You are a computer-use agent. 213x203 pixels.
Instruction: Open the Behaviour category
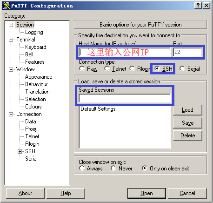pyautogui.click(x=36, y=84)
